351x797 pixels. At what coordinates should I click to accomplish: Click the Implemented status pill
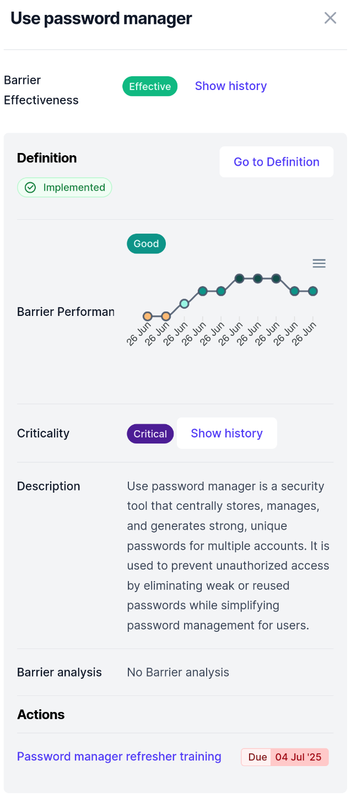click(64, 188)
